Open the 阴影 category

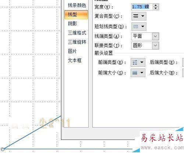click(72, 23)
